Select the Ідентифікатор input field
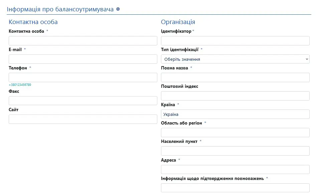 click(235, 41)
